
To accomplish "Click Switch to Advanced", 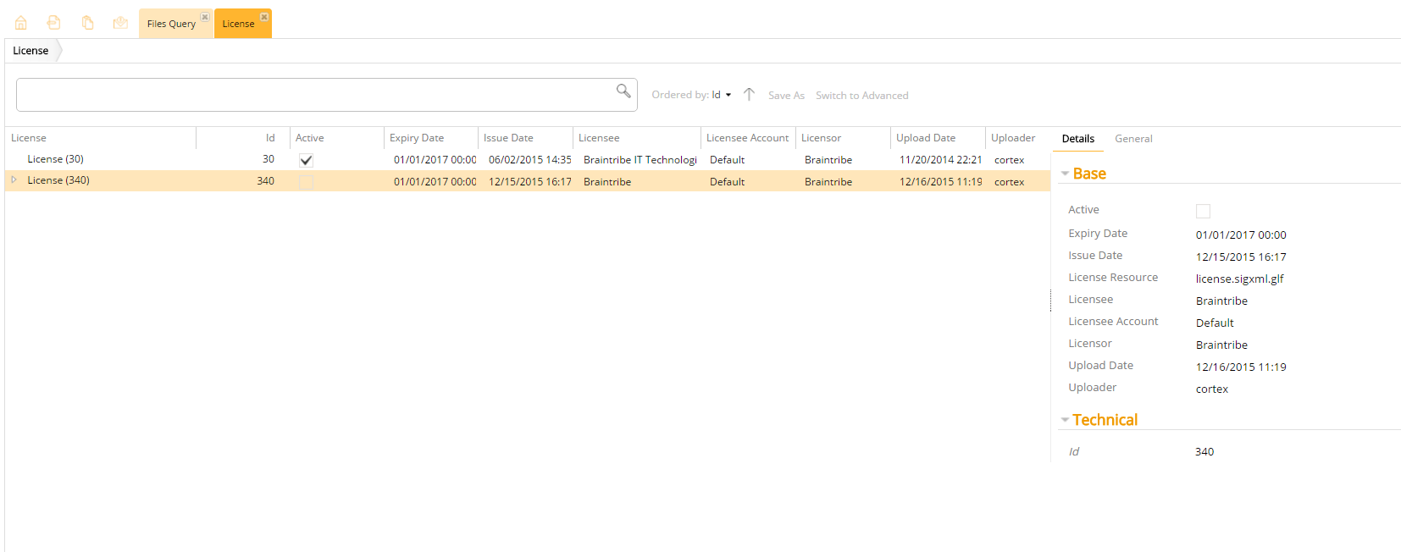I will (861, 96).
